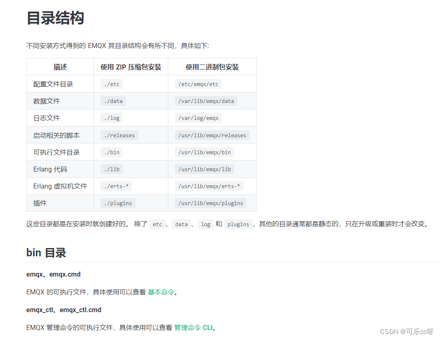The width and height of the screenshot is (440, 339).
Task: Select the ./data code snippet
Action: 113,100
